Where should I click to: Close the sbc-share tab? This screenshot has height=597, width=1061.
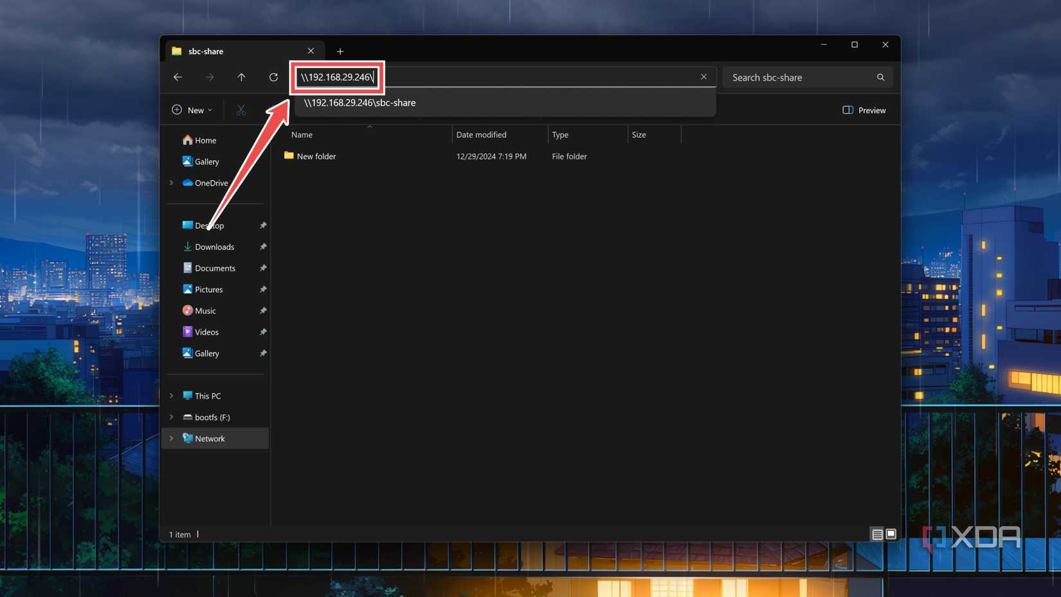pyautogui.click(x=311, y=51)
